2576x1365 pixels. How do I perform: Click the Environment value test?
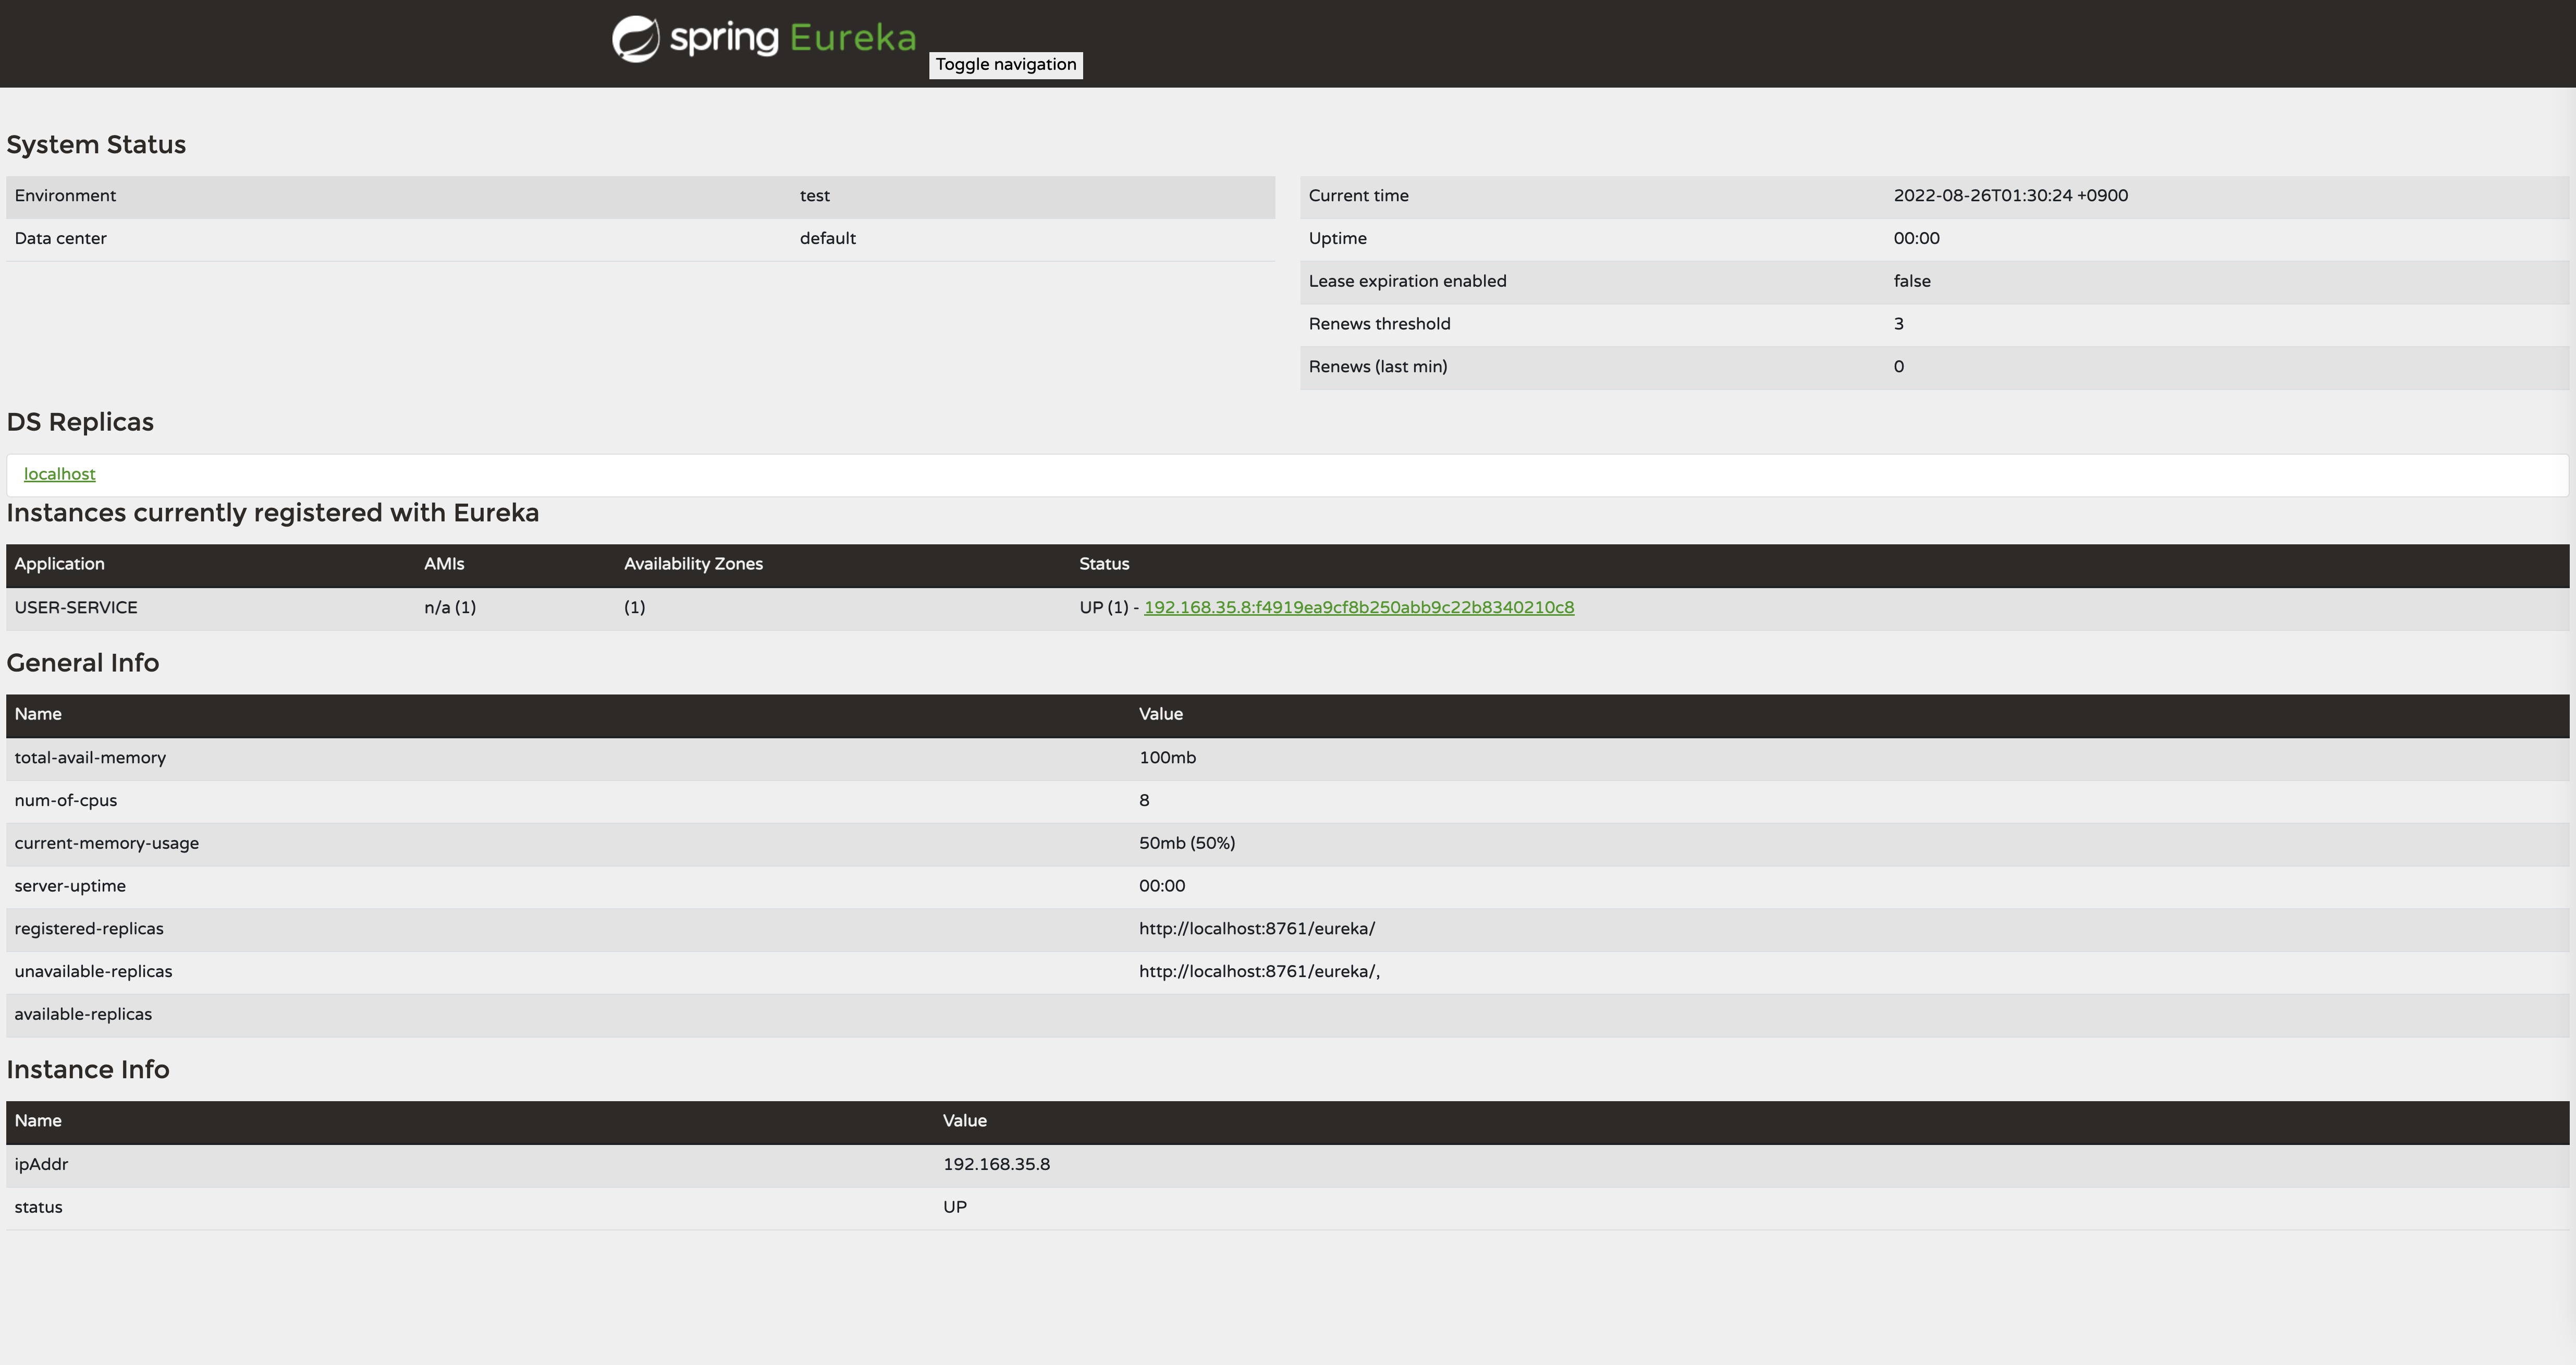[814, 196]
